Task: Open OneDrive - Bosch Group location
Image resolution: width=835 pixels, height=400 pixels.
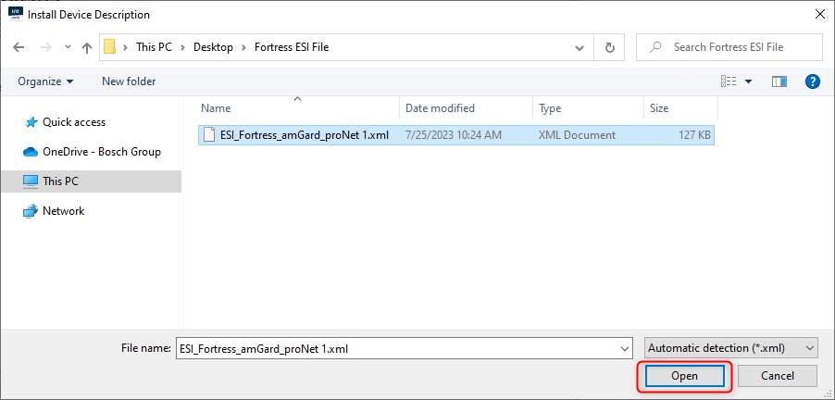Action: (x=92, y=152)
